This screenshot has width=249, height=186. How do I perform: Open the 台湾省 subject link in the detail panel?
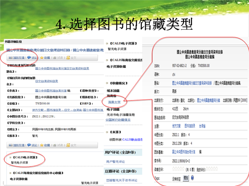(203, 126)
